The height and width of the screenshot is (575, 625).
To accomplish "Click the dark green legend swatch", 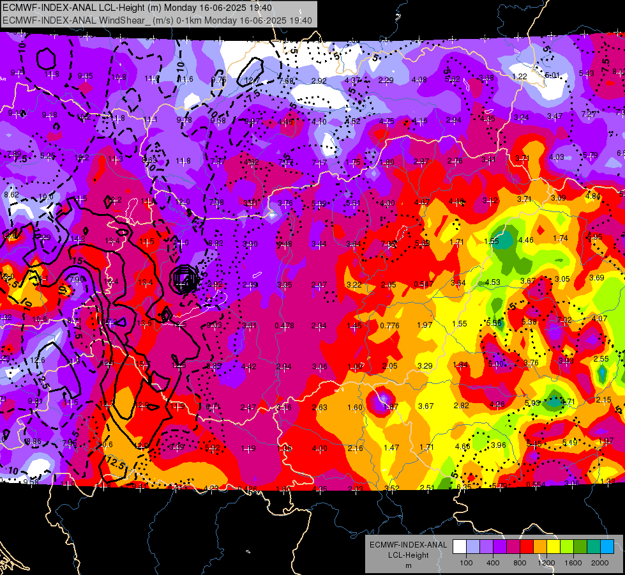I will pos(580,547).
